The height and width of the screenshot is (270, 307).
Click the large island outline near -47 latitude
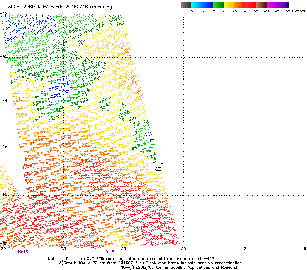158,169
